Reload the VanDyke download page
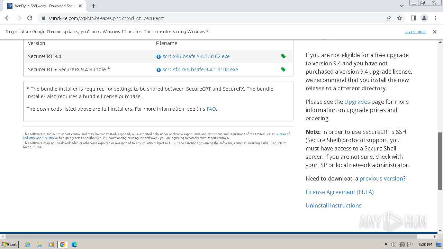The height and width of the screenshot is (249, 443). point(30,18)
